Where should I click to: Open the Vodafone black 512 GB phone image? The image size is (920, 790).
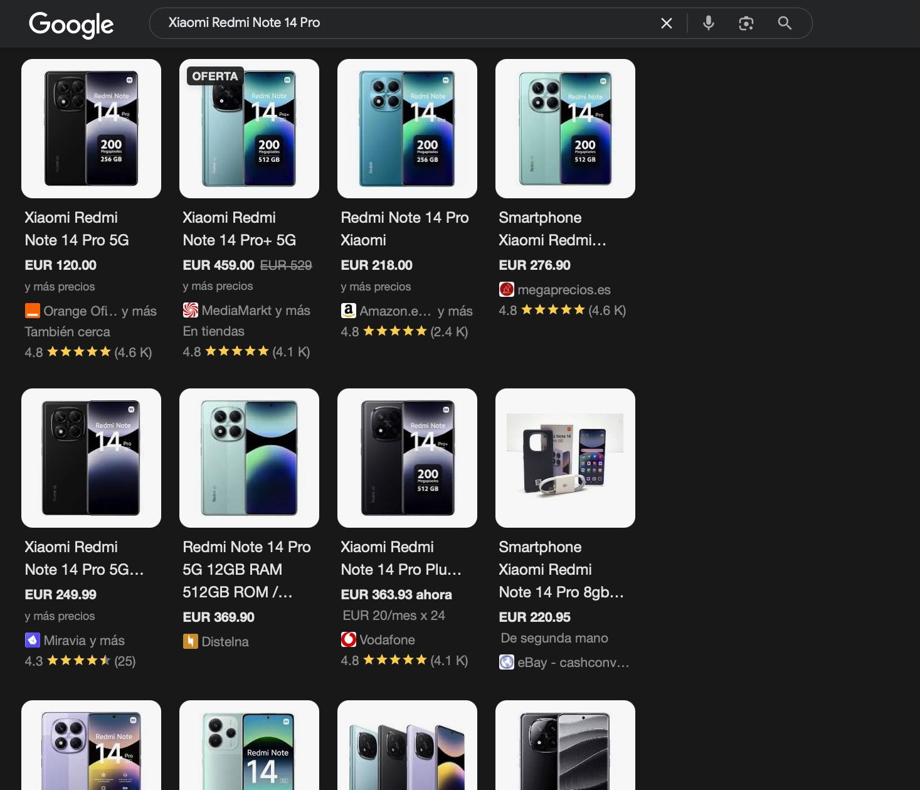(407, 458)
